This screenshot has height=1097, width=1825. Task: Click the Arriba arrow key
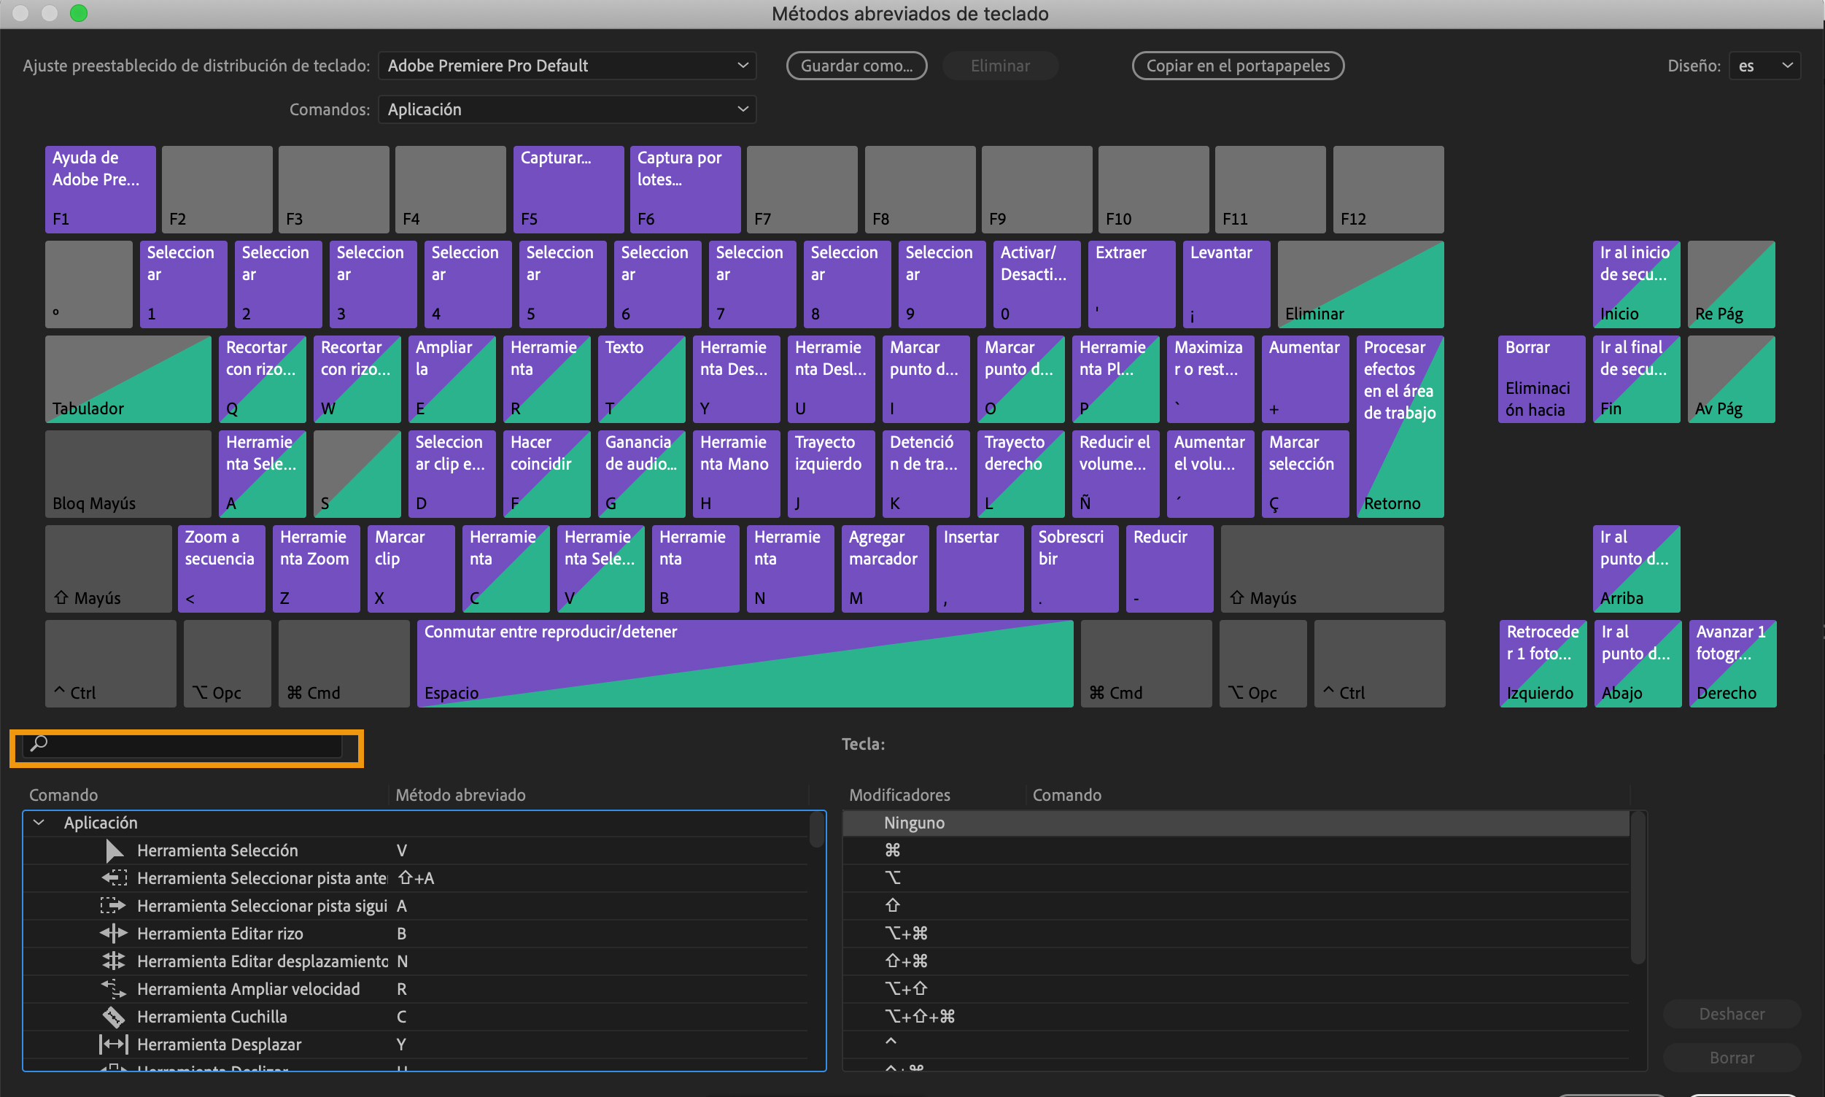pyautogui.click(x=1637, y=569)
